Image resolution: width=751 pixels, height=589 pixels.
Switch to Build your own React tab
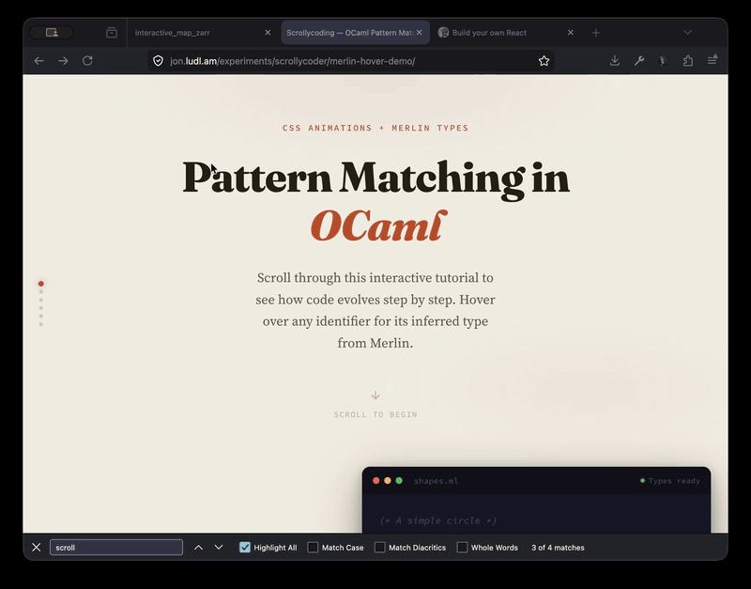pos(498,33)
